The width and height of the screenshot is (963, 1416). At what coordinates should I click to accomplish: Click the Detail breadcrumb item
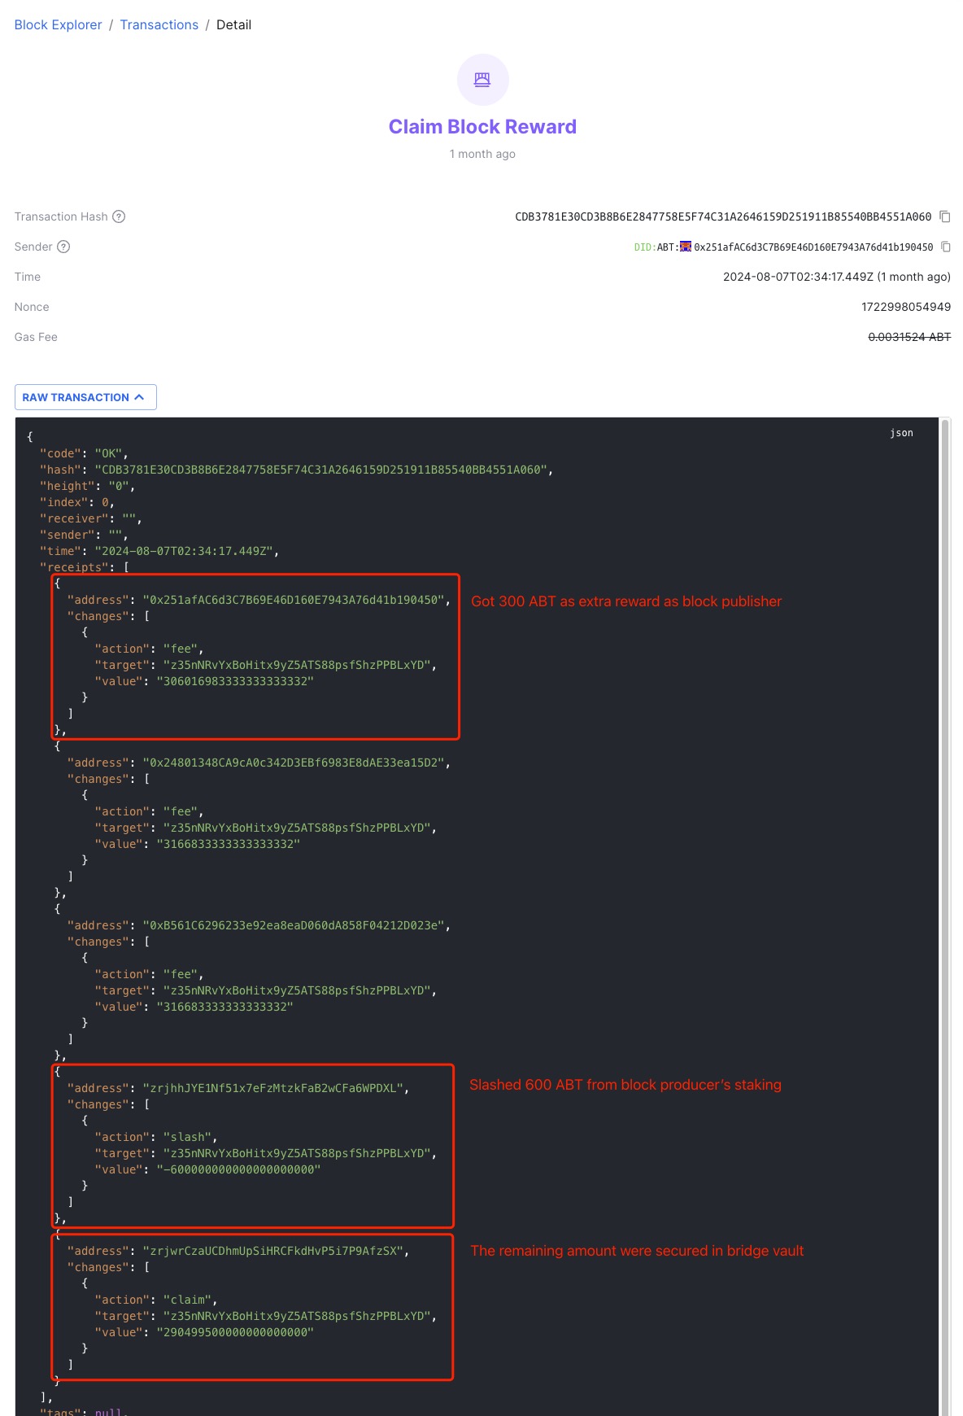(233, 24)
